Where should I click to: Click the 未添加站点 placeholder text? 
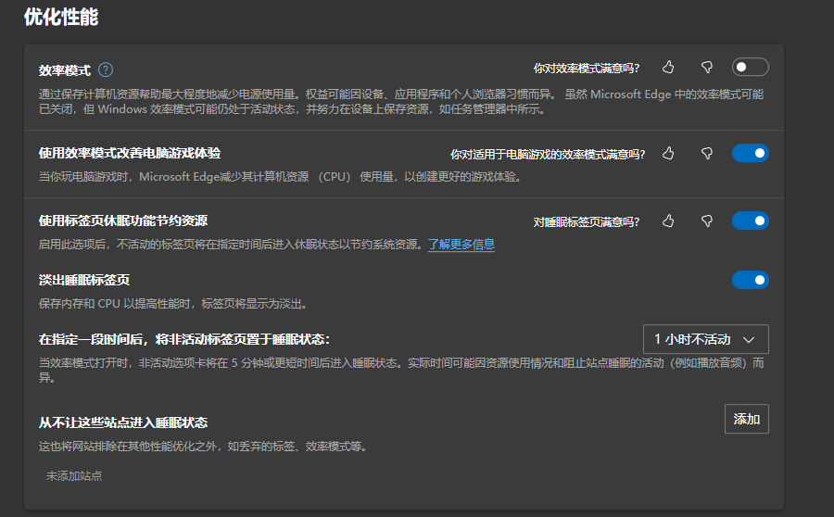pyautogui.click(x=74, y=475)
